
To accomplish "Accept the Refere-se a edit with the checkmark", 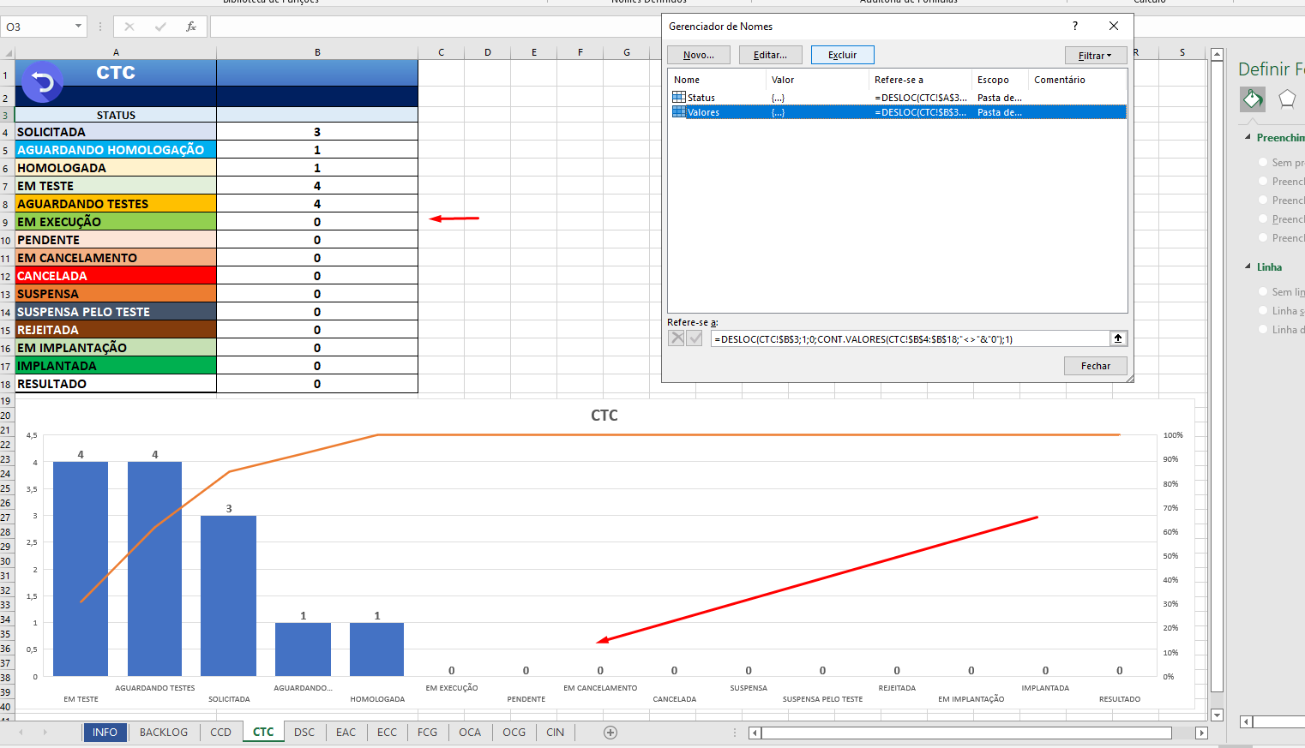I will (695, 338).
